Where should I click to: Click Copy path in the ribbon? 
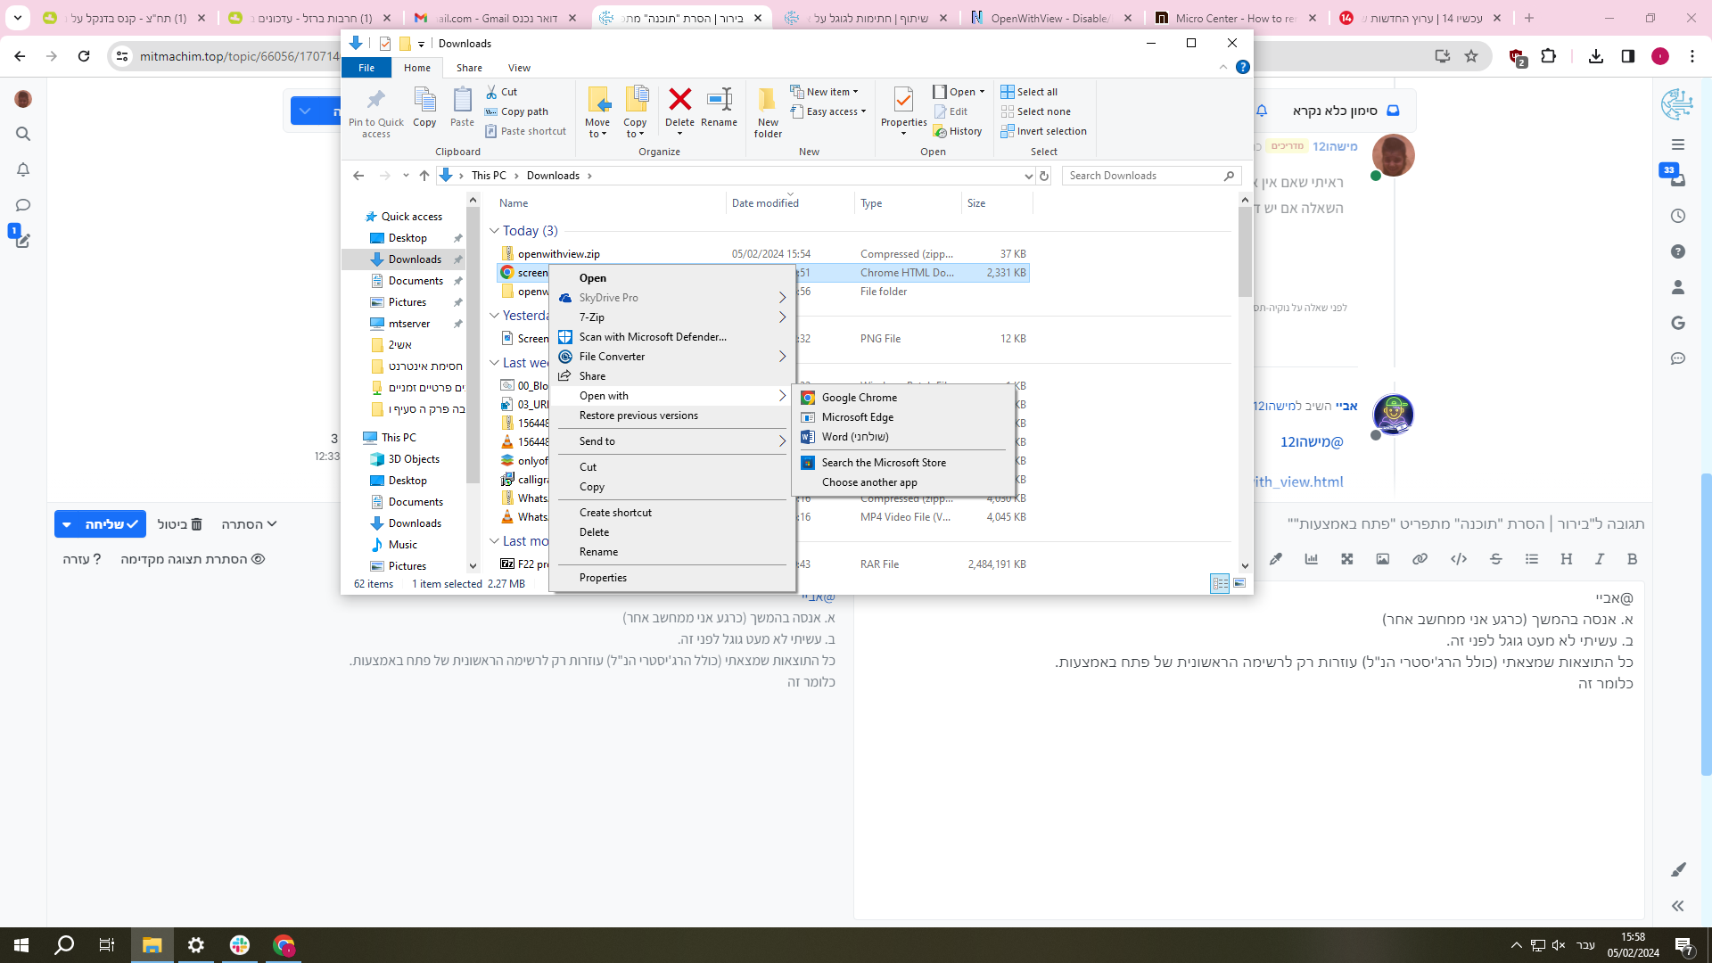516,111
